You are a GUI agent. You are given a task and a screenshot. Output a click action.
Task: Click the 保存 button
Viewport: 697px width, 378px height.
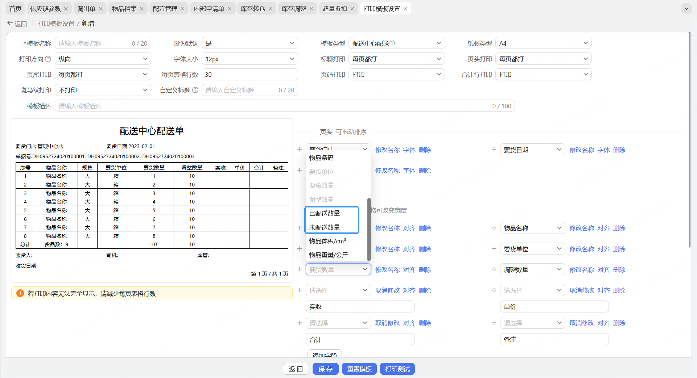(x=325, y=369)
